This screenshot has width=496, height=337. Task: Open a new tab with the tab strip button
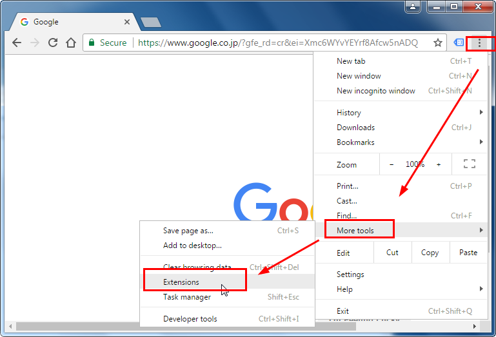pyautogui.click(x=151, y=22)
